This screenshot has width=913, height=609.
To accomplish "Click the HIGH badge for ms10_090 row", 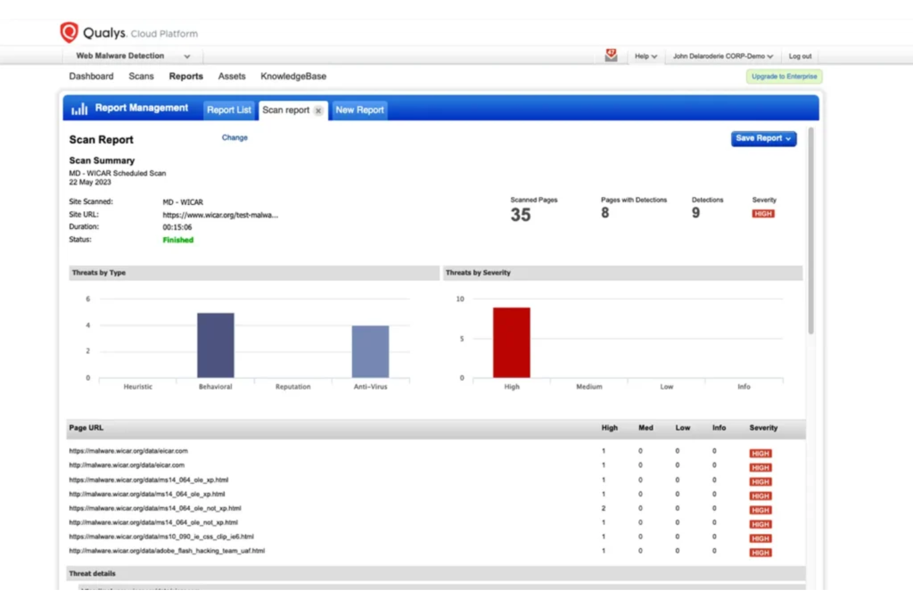I will coord(760,539).
